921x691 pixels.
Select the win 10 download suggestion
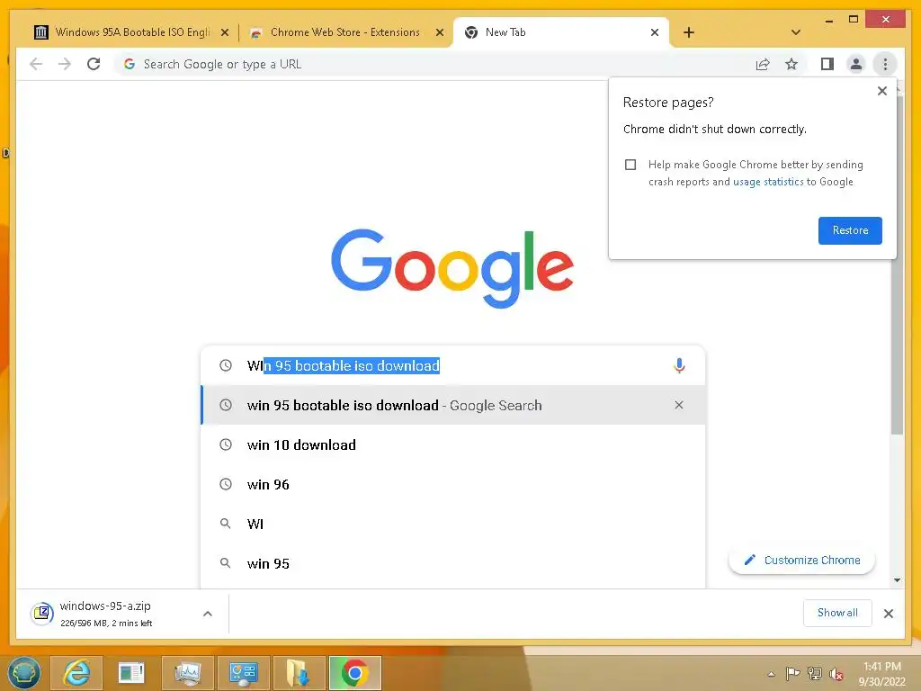(x=453, y=444)
